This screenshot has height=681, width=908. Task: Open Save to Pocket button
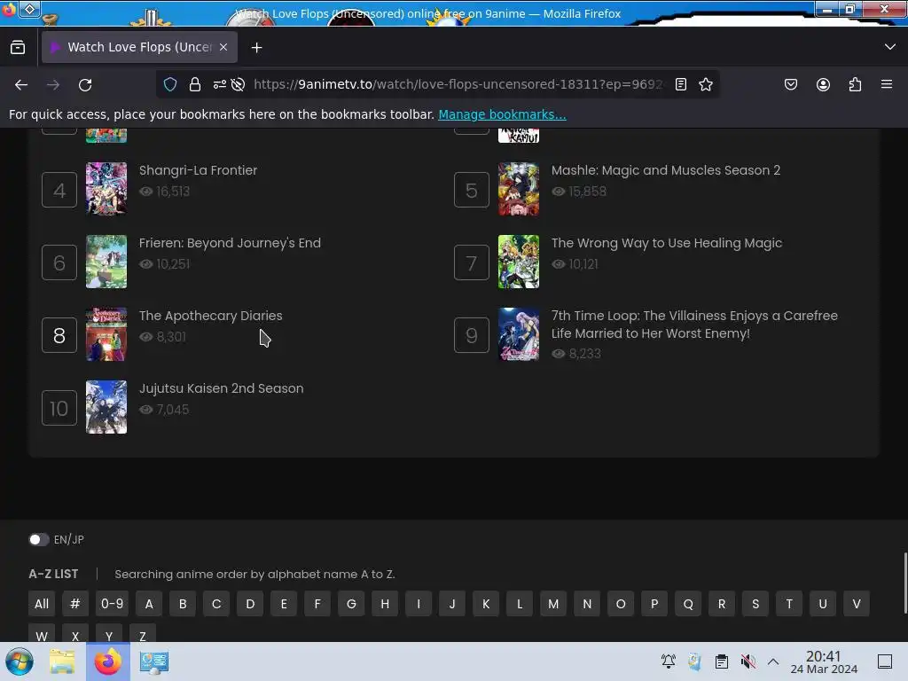tap(791, 84)
